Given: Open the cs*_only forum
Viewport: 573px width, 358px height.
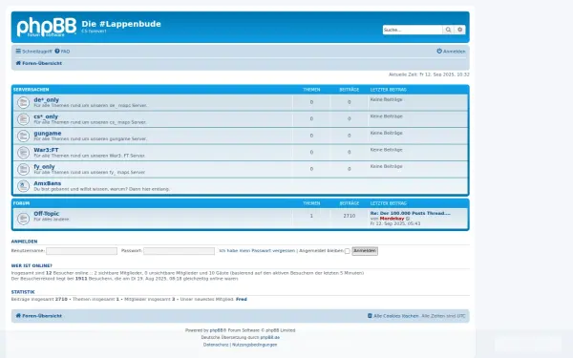Looking at the screenshot, I should 46,116.
